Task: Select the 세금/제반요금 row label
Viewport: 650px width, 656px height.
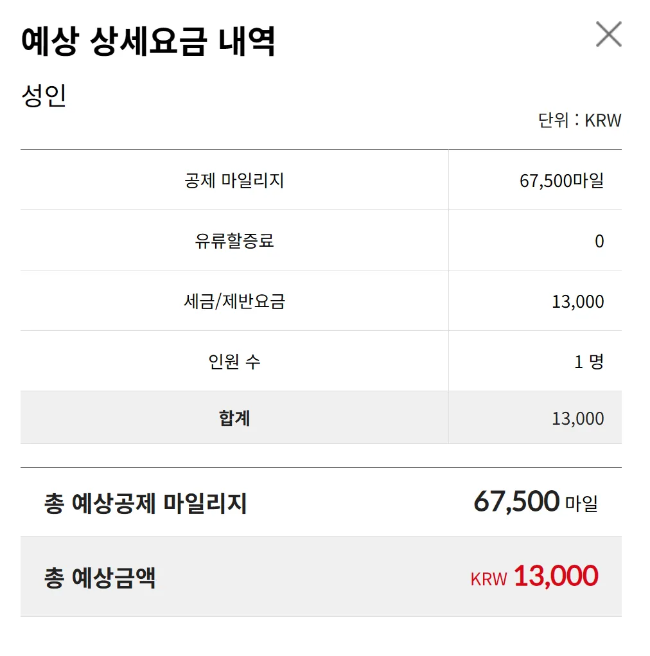Action: 234,301
